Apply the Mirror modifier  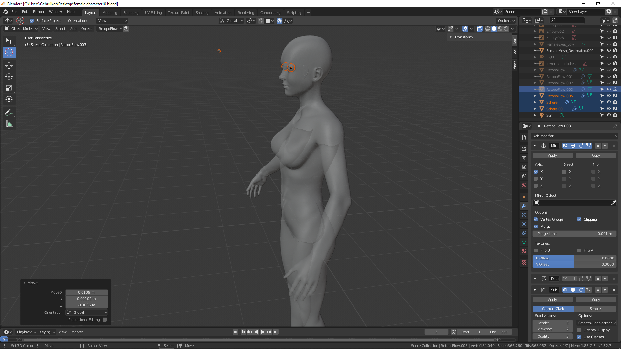pyautogui.click(x=552, y=155)
